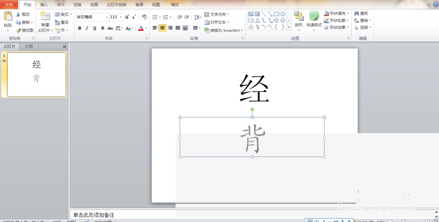
Task: Clear all formatting with the eraser icon
Action: pyautogui.click(x=144, y=17)
